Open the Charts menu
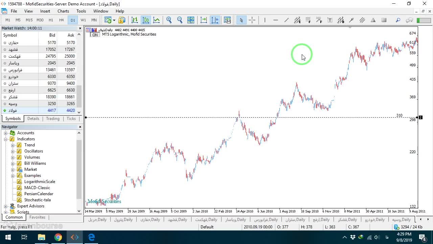This screenshot has width=433, height=244. (x=63, y=11)
